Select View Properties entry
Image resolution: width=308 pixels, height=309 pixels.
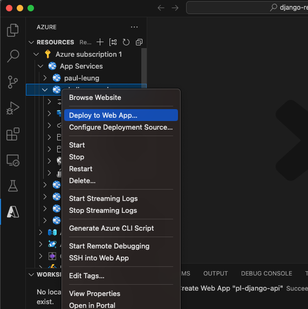click(x=121, y=294)
